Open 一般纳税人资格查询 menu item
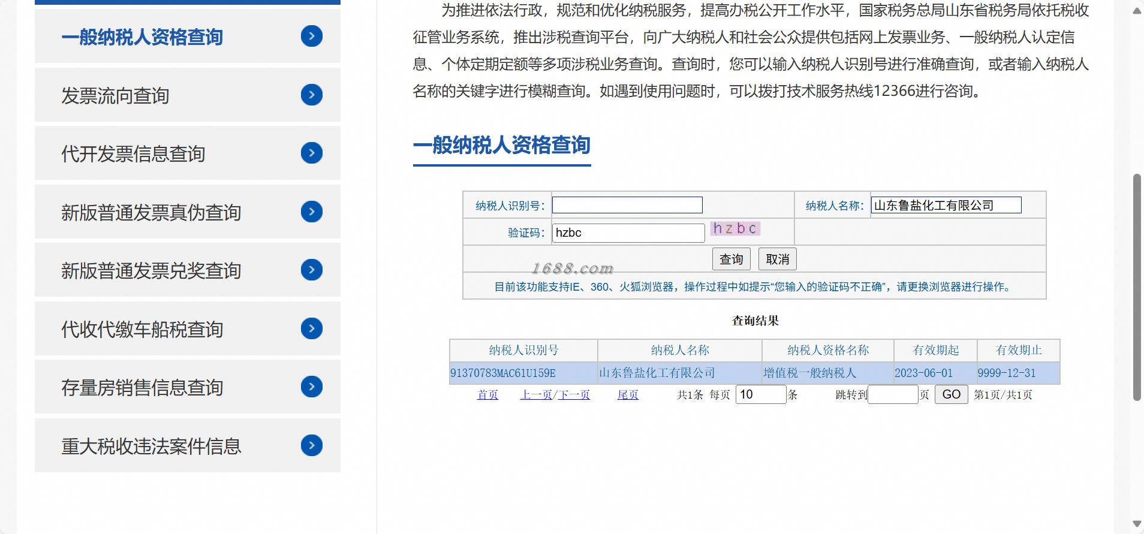The width and height of the screenshot is (1144, 534). click(188, 37)
